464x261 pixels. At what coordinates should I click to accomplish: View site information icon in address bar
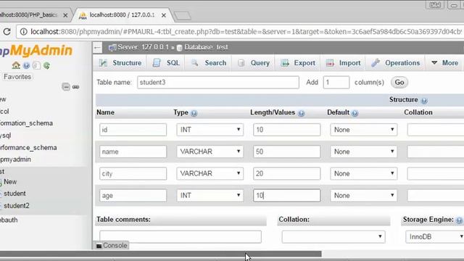[x=23, y=31]
